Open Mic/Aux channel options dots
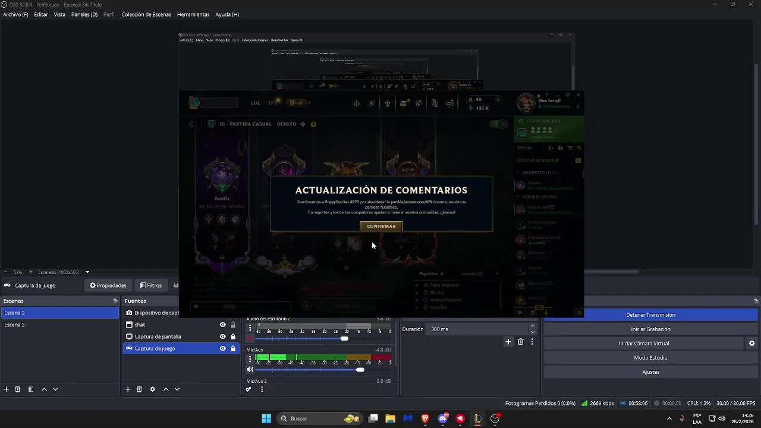The image size is (761, 428). point(250,359)
